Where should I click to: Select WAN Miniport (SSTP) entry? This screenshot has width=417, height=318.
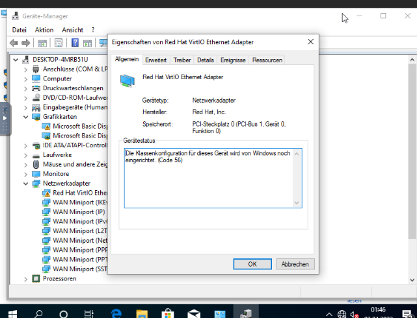click(x=74, y=269)
